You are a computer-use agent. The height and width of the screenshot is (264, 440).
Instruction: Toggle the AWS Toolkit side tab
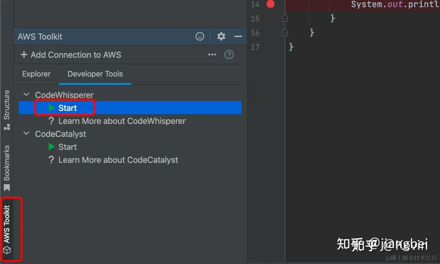click(7, 229)
